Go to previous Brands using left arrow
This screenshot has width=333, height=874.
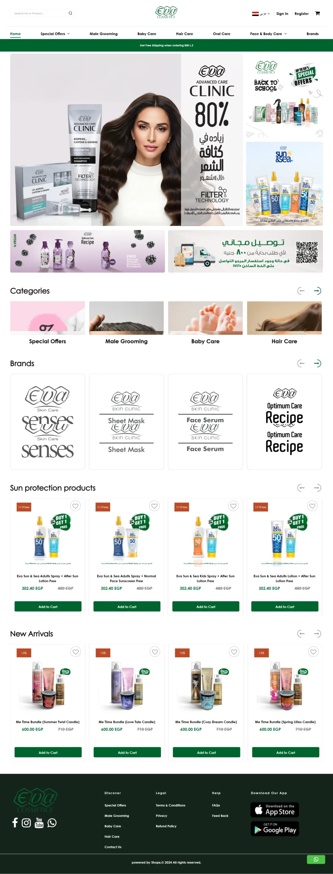[x=301, y=363]
